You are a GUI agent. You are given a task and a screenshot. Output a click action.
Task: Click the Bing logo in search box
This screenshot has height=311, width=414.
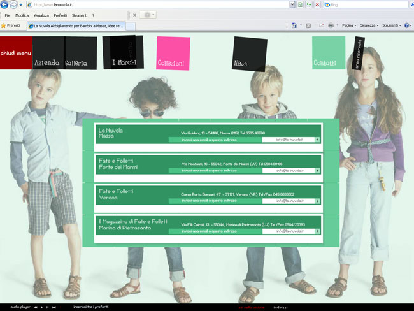[327, 4]
